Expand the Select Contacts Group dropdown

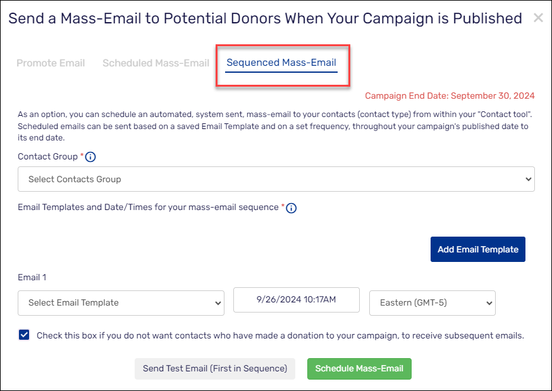[x=276, y=179]
